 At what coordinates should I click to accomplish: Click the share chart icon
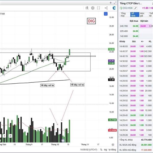coord(106,8)
